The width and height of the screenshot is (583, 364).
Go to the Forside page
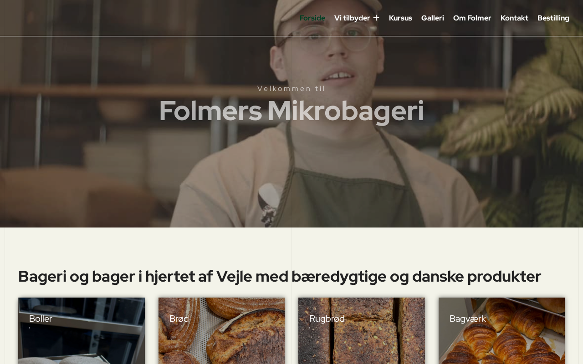[x=312, y=18]
